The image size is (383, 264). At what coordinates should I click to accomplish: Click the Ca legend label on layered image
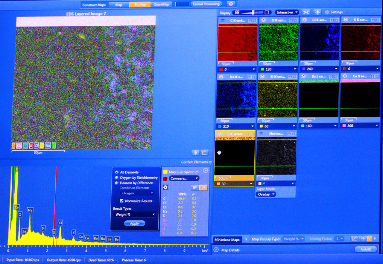click(19, 146)
